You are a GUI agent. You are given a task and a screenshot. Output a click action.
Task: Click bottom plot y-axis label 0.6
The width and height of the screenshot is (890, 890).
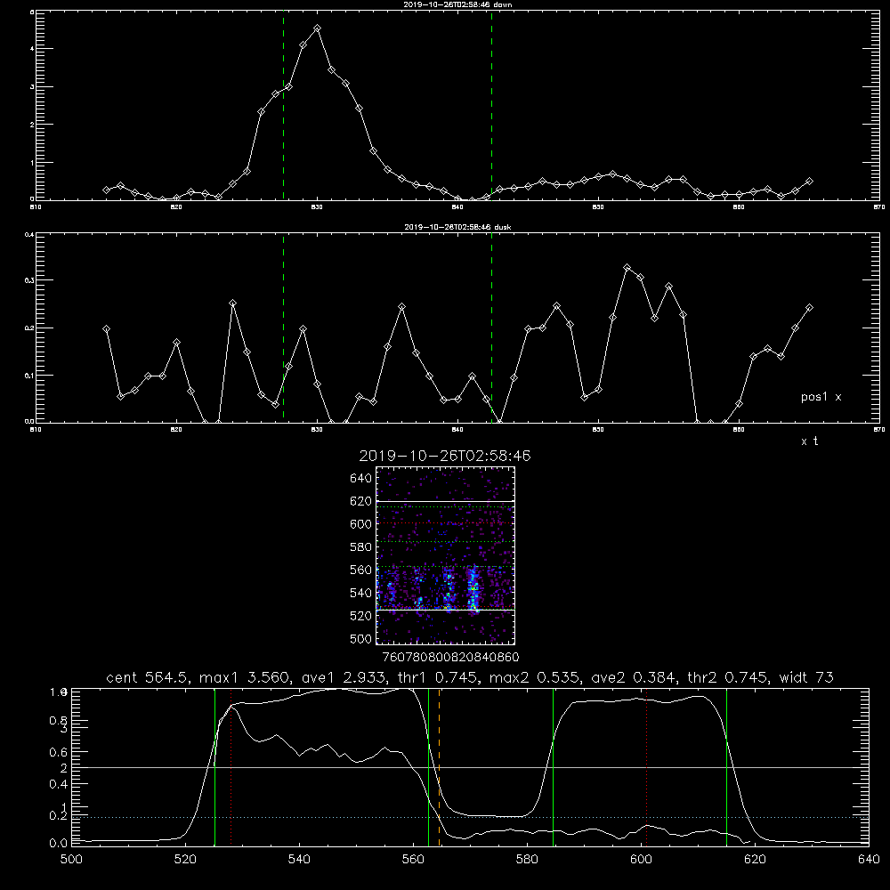[x=59, y=752]
